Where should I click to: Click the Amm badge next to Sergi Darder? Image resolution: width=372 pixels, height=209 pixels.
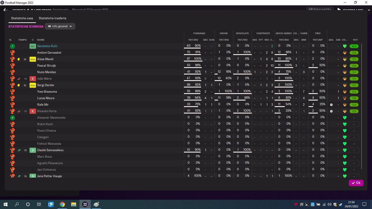33,85
